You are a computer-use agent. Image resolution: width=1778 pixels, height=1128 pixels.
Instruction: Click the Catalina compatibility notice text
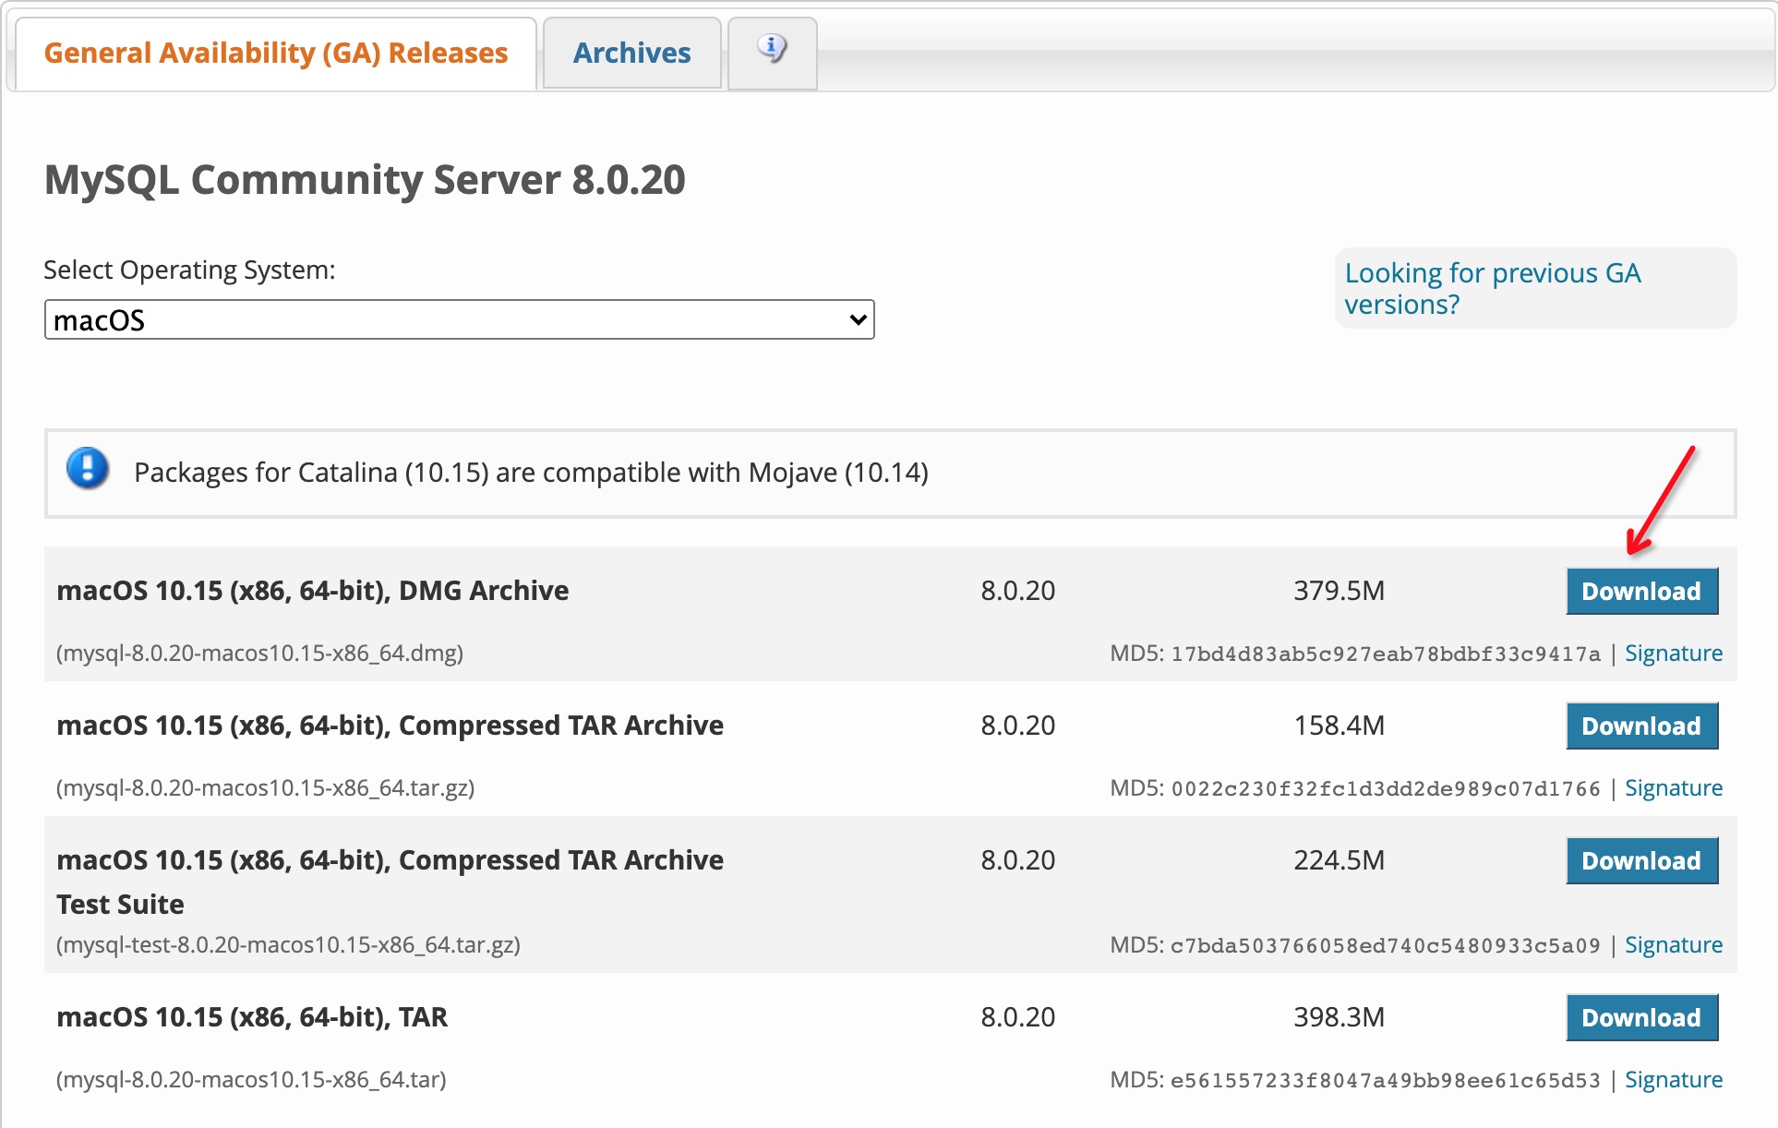tap(531, 473)
